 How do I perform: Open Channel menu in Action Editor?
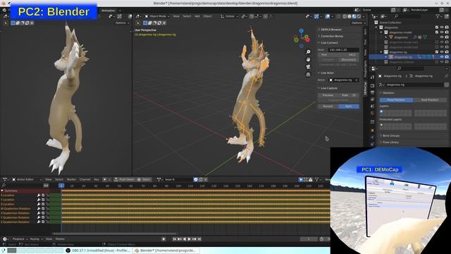pyautogui.click(x=85, y=179)
